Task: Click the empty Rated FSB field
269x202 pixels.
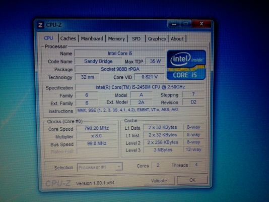Action: click(97, 151)
